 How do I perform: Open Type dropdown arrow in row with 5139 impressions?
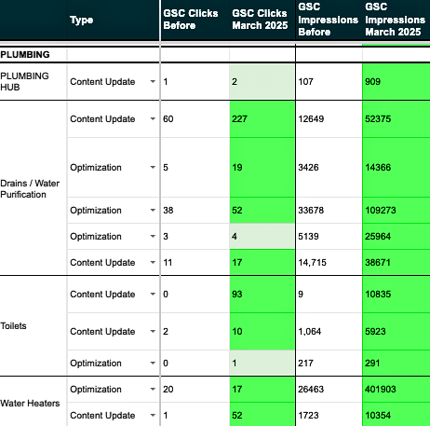pos(153,237)
